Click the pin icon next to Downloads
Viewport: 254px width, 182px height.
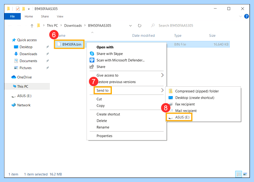(48, 54)
